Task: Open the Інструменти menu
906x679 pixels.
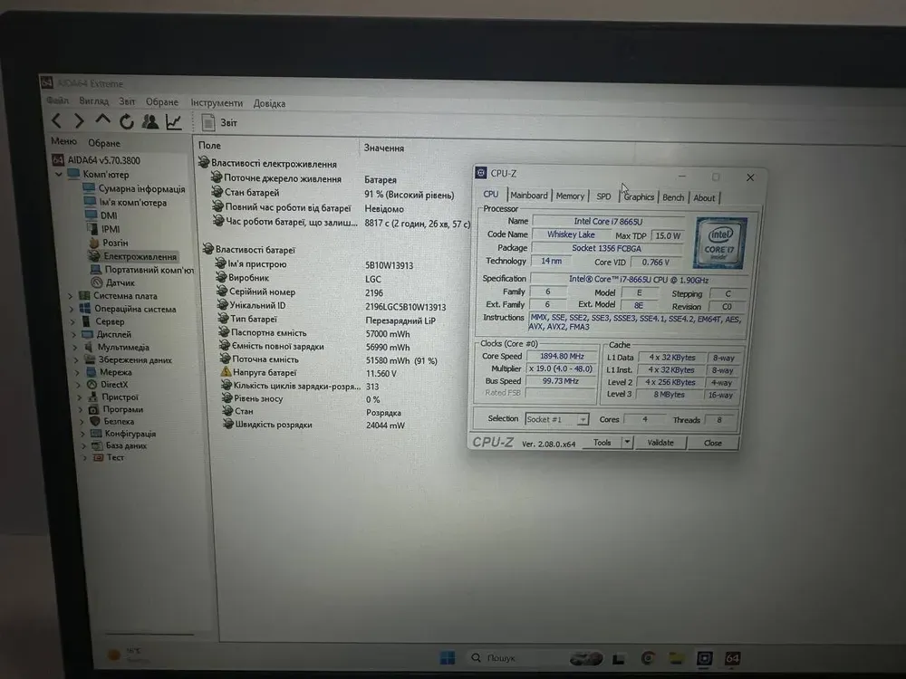Action: tap(217, 103)
